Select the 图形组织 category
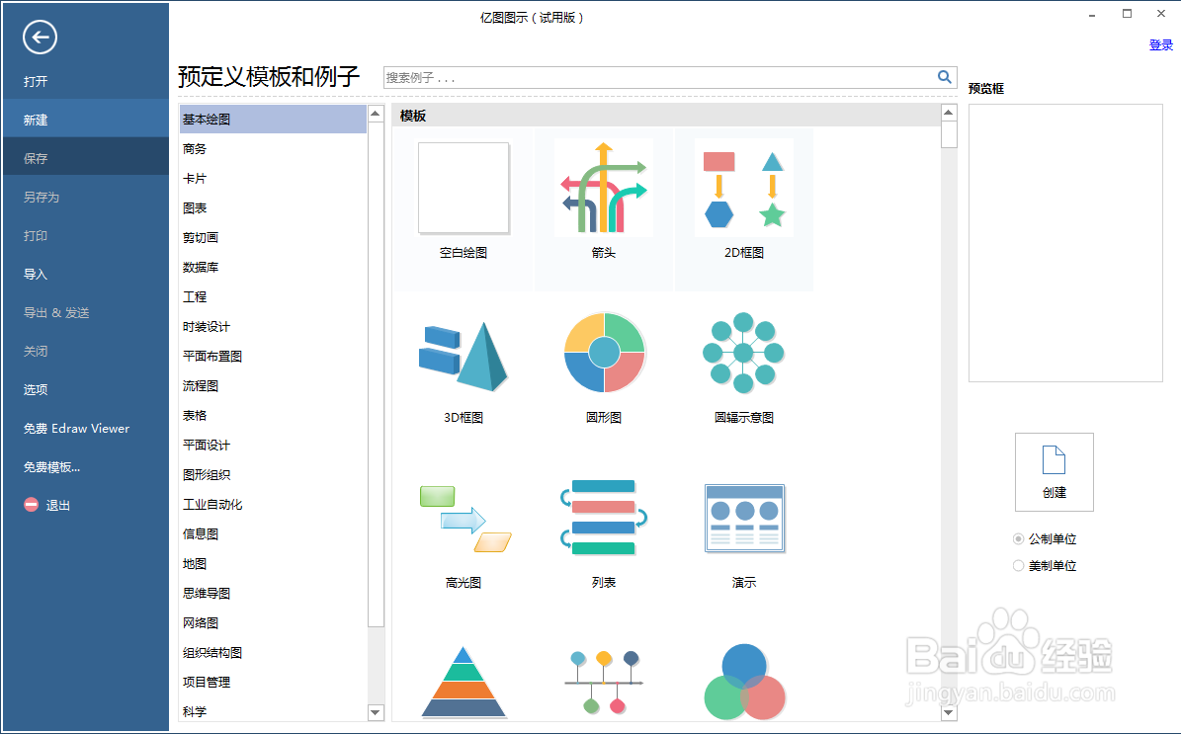This screenshot has width=1181, height=734. 273,475
